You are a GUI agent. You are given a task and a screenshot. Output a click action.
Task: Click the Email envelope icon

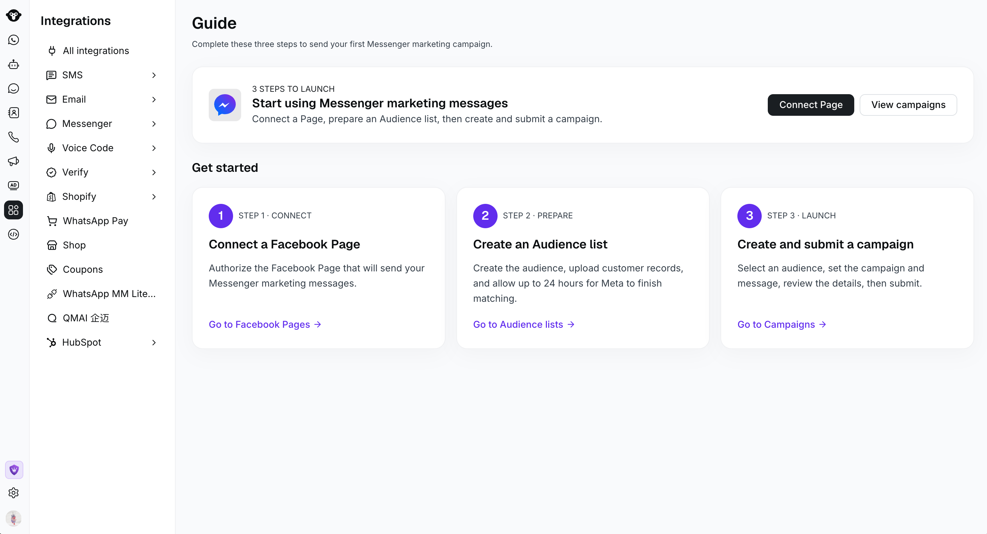click(x=51, y=100)
